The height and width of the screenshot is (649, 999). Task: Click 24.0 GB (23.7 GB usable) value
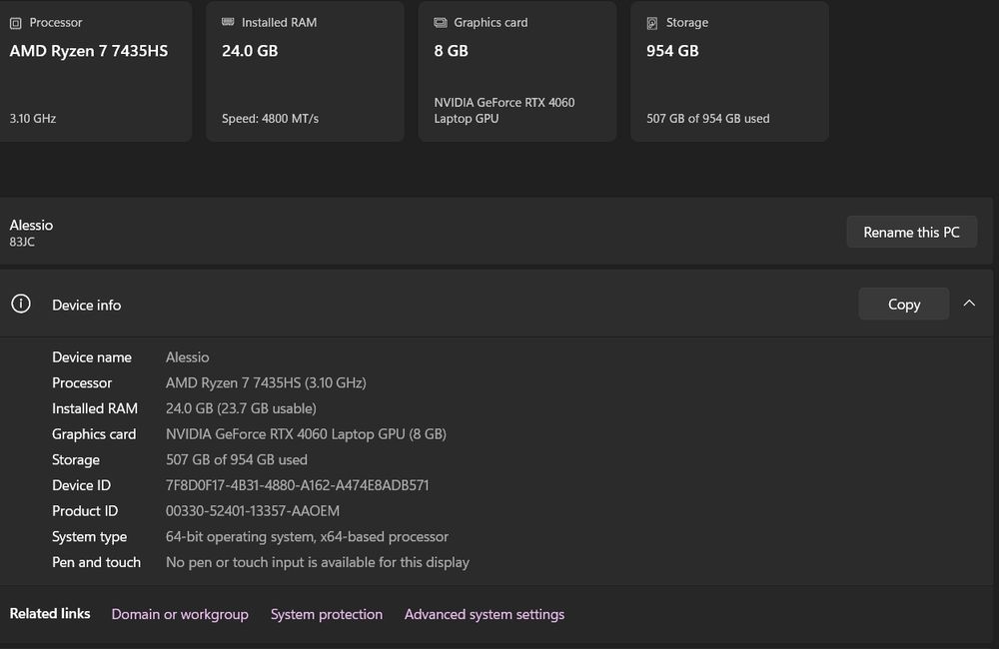coord(241,408)
